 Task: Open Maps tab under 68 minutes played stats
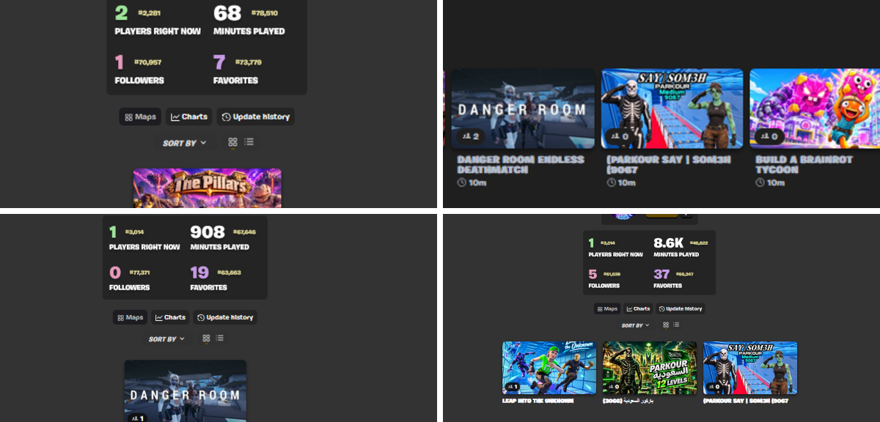[140, 116]
